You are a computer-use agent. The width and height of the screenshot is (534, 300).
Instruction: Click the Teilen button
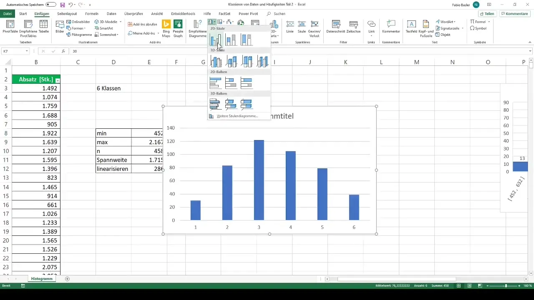coord(486,14)
